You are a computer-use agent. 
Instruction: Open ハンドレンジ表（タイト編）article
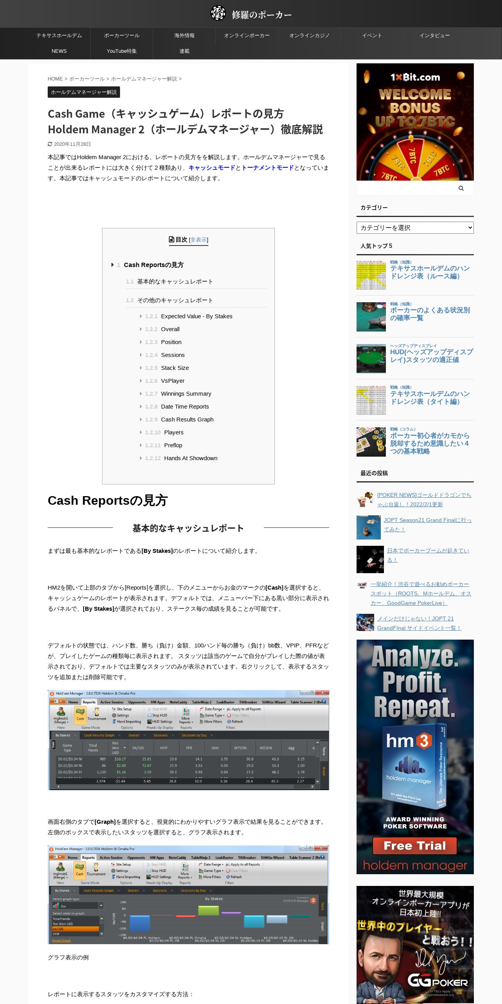(430, 398)
